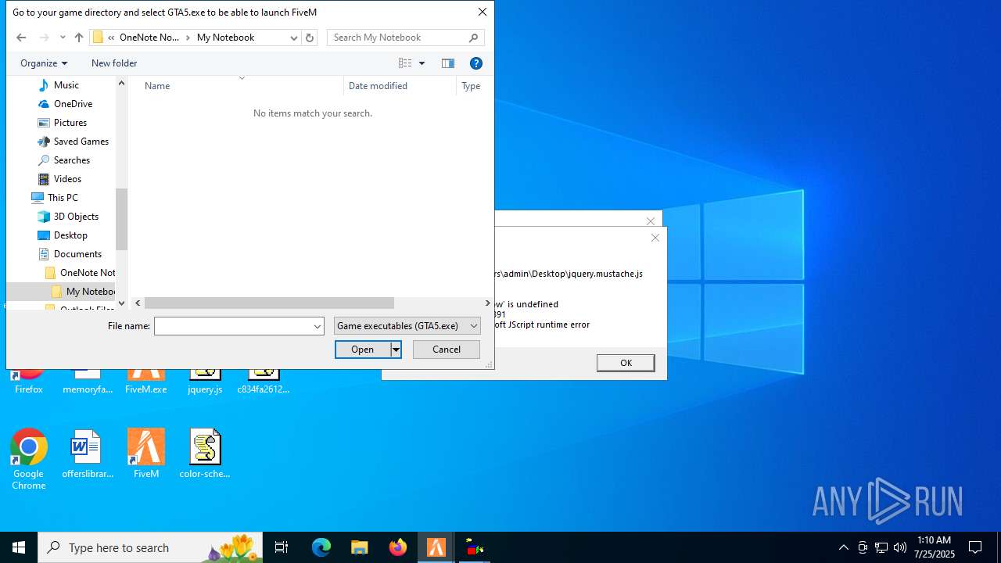Click the c834fa2612... desktop file

[264, 382]
